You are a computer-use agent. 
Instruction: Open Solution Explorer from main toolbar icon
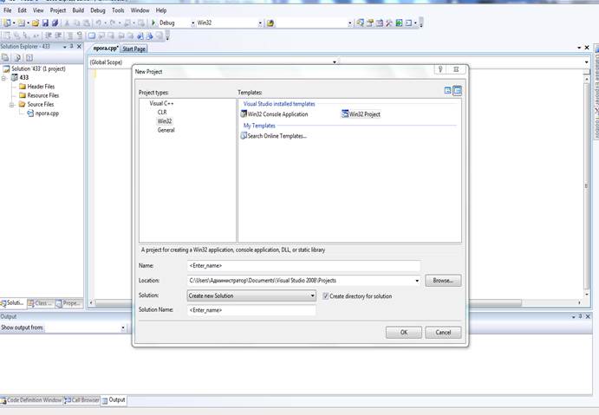[360, 23]
